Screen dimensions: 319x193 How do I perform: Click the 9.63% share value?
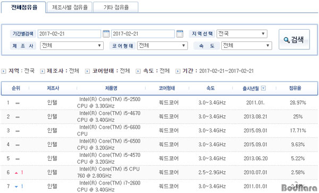coord(298,145)
